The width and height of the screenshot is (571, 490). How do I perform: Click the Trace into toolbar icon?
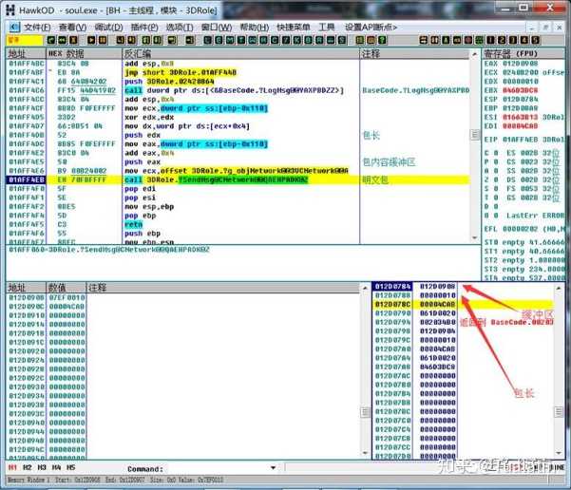coord(146,40)
